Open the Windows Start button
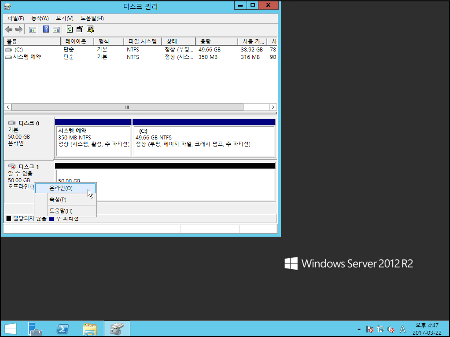The height and width of the screenshot is (337, 450). [11, 329]
